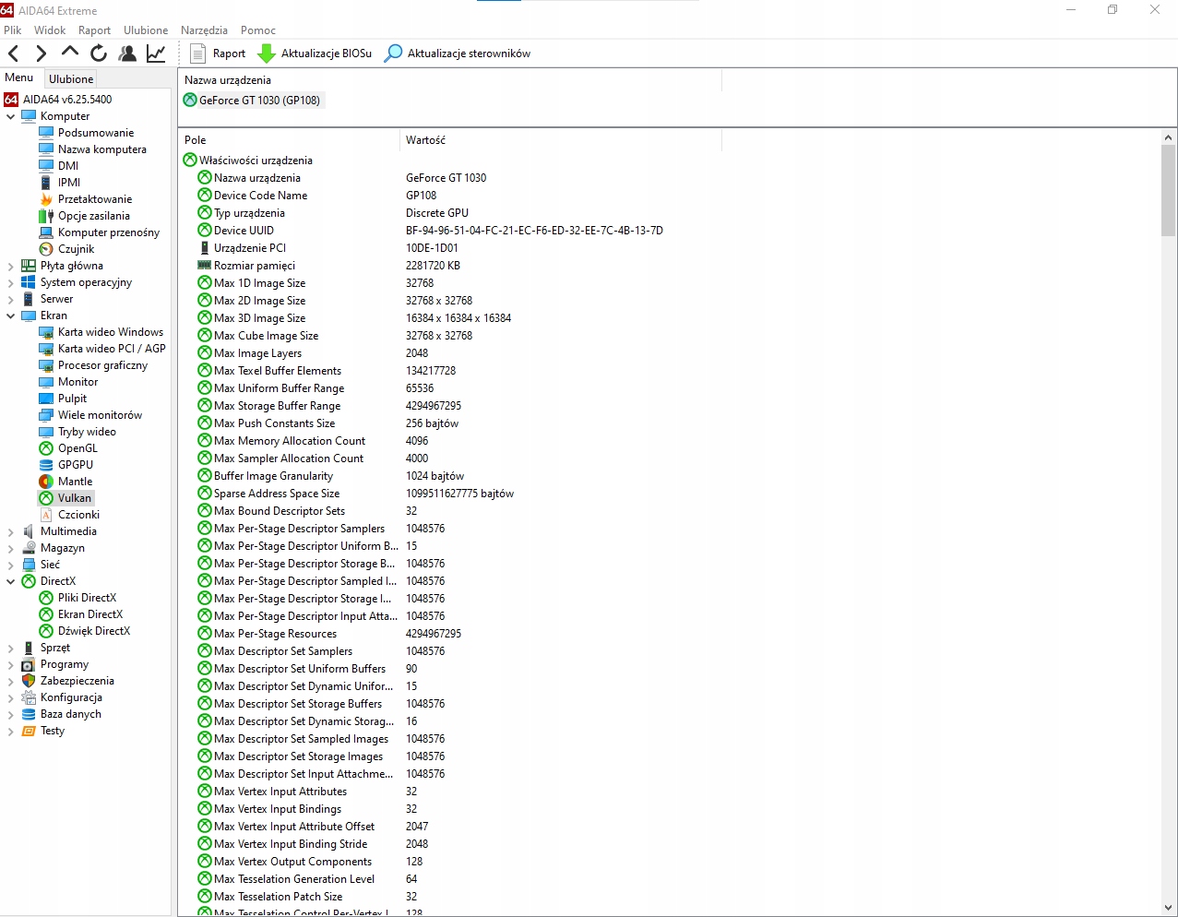Open the Narzędzia menu
Image resolution: width=1178 pixels, height=917 pixels.
(205, 30)
